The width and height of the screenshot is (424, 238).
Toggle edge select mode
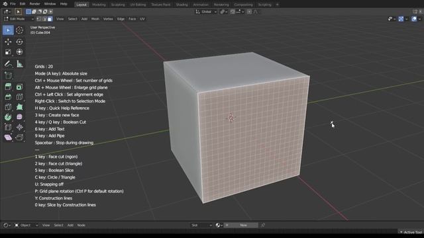[44, 19]
